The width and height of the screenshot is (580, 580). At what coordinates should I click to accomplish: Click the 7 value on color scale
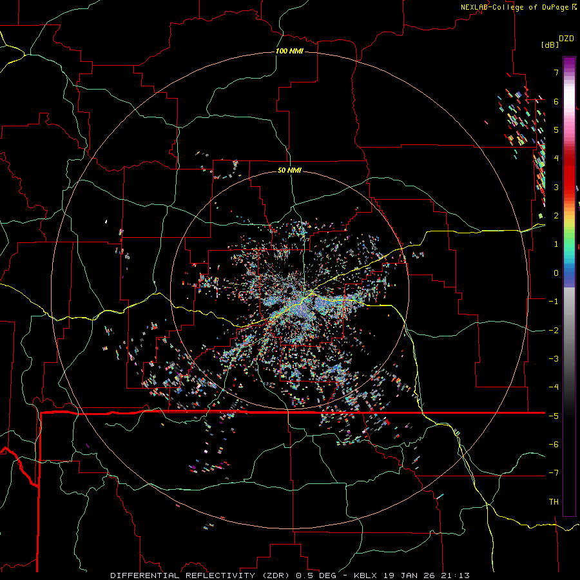556,72
